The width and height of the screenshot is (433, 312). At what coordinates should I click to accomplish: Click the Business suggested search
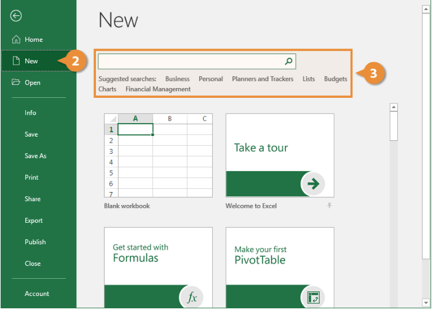[x=177, y=79]
